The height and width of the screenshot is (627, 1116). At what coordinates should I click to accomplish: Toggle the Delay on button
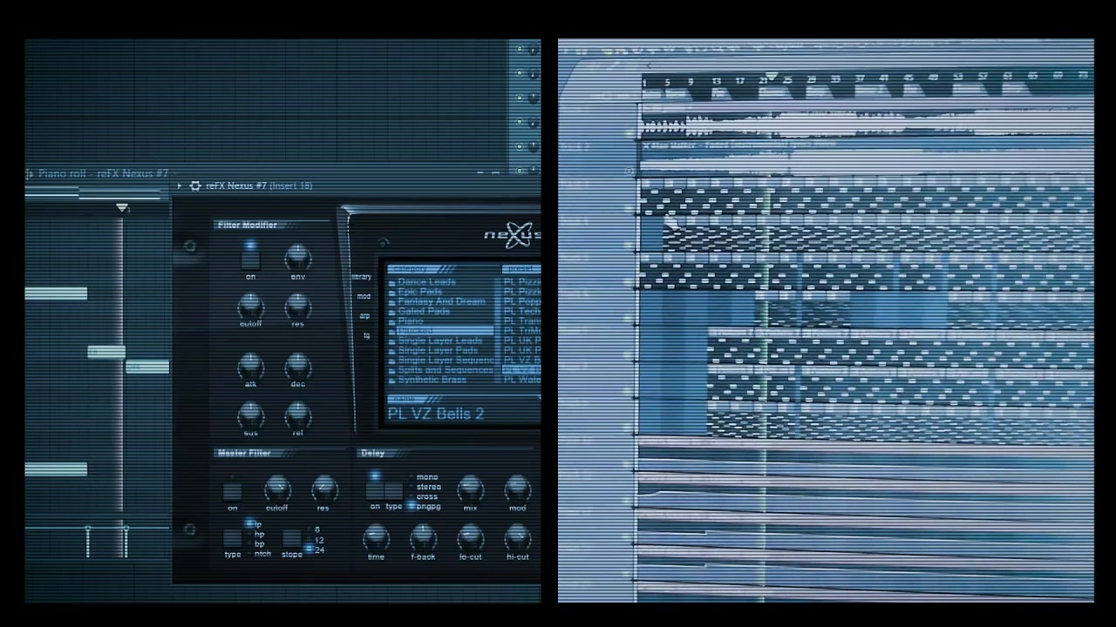(x=375, y=489)
